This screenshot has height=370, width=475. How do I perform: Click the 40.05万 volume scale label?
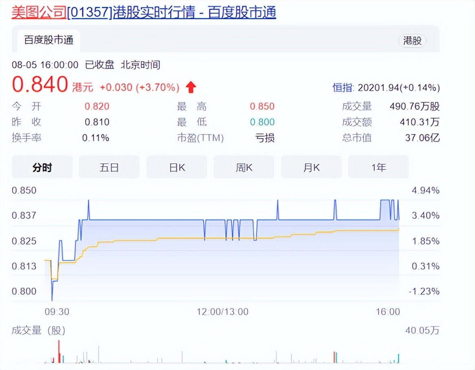[422, 330]
